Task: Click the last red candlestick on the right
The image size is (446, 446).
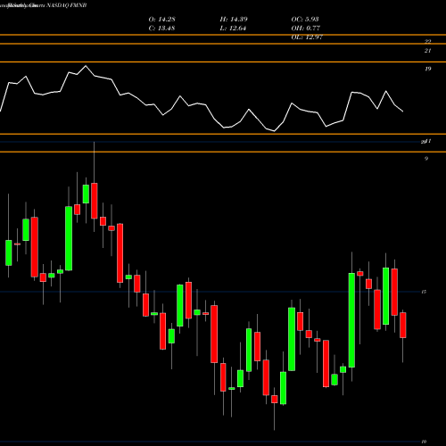Action: click(403, 325)
